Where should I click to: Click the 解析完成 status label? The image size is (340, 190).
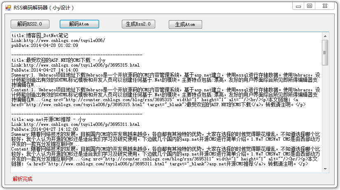(22, 179)
